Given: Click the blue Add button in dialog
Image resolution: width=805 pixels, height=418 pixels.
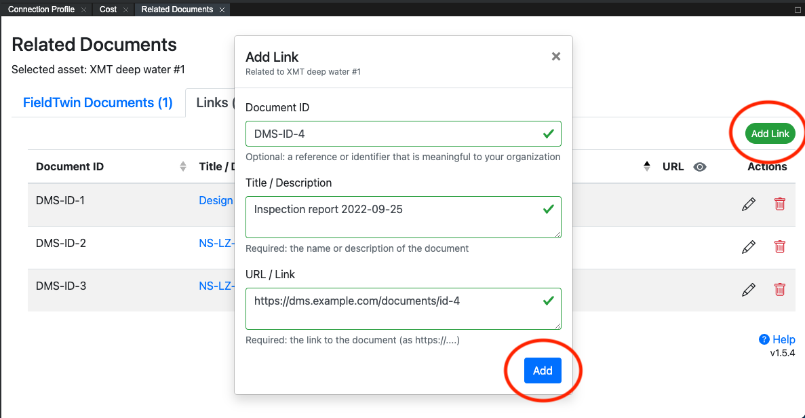Looking at the screenshot, I should 543,370.
